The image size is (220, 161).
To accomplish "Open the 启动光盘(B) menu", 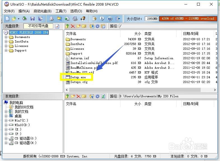I will click(43, 11).
